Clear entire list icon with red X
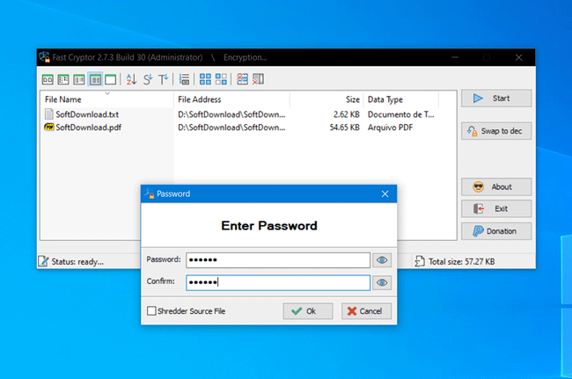This screenshot has width=572, height=379. [258, 79]
